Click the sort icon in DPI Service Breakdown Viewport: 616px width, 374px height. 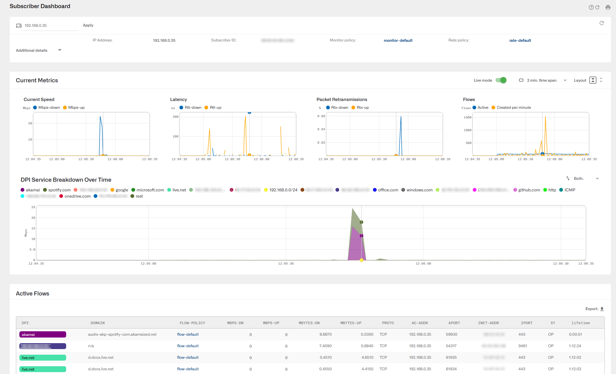[568, 178]
